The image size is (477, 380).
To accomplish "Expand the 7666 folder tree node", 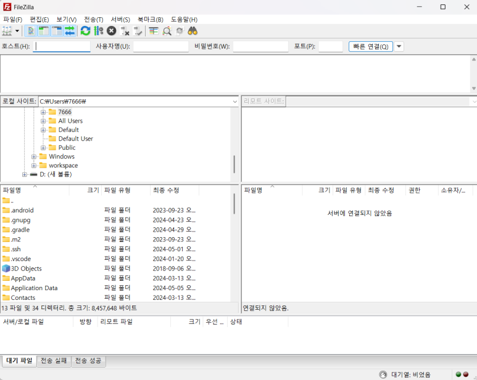I will (x=43, y=112).
